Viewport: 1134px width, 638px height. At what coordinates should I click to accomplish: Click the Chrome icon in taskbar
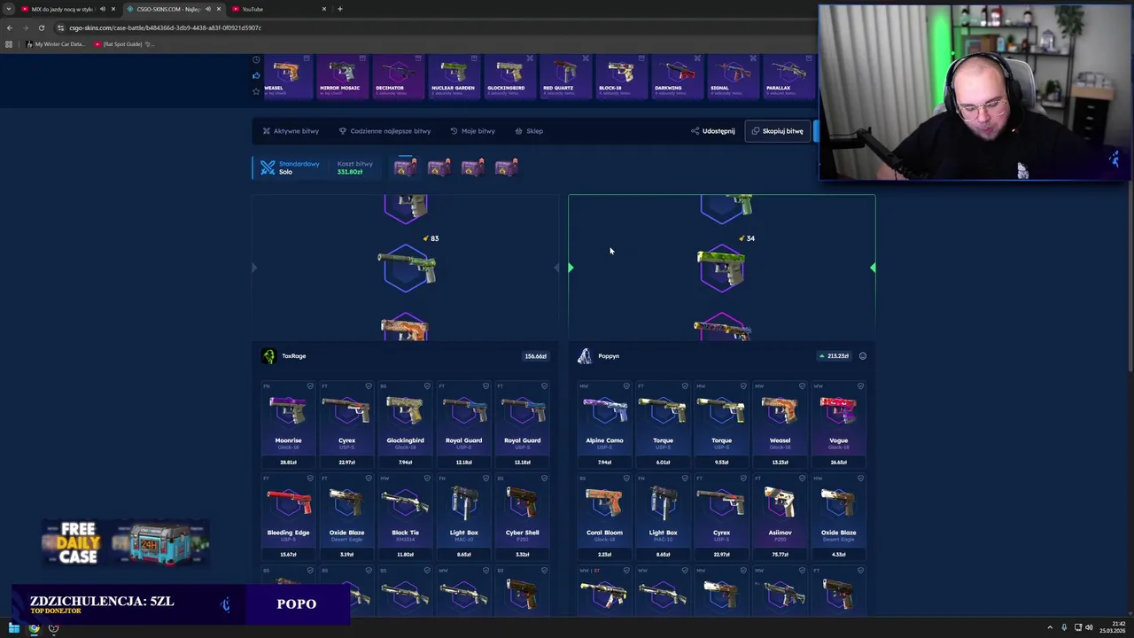34,628
